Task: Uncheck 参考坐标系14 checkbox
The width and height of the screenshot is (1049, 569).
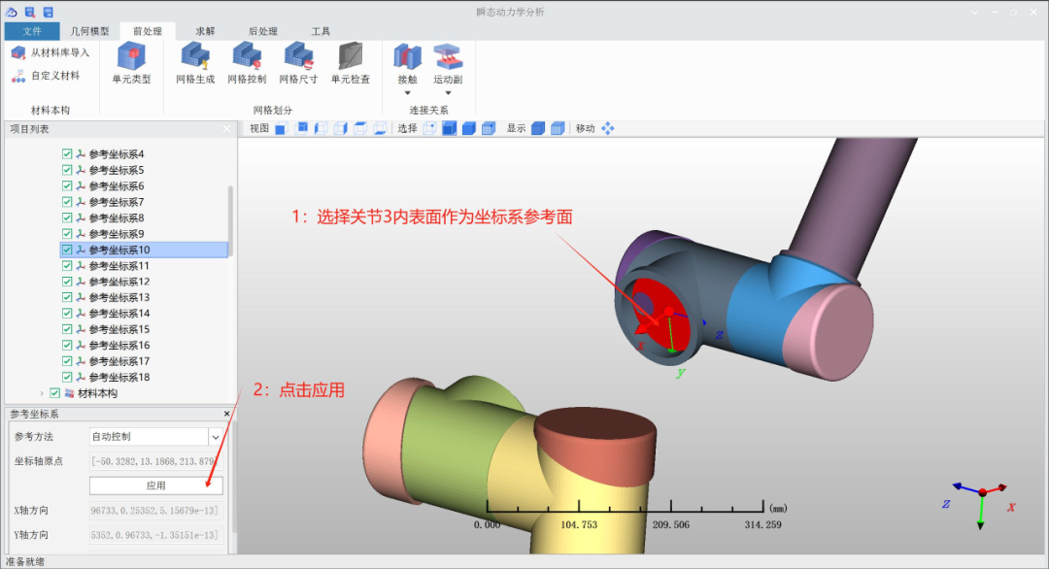Action: pos(67,314)
